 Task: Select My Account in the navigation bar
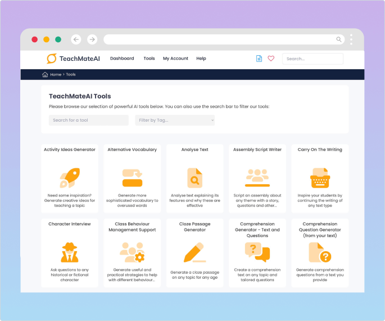[175, 59]
